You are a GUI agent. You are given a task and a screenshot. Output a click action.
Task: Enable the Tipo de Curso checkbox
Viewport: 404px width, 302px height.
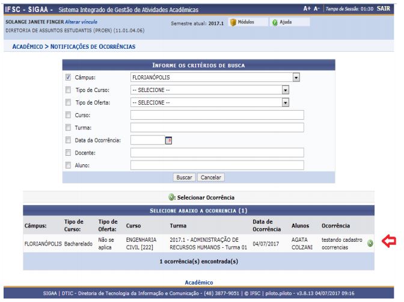coord(68,90)
